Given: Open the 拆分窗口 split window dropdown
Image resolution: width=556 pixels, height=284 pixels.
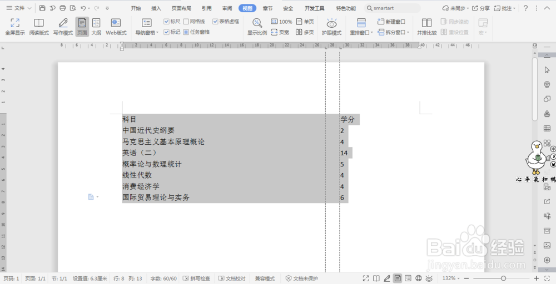Looking at the screenshot, I should coord(408,33).
